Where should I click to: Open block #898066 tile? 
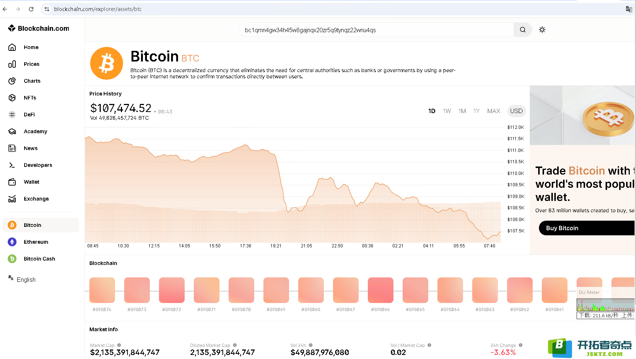(x=381, y=290)
